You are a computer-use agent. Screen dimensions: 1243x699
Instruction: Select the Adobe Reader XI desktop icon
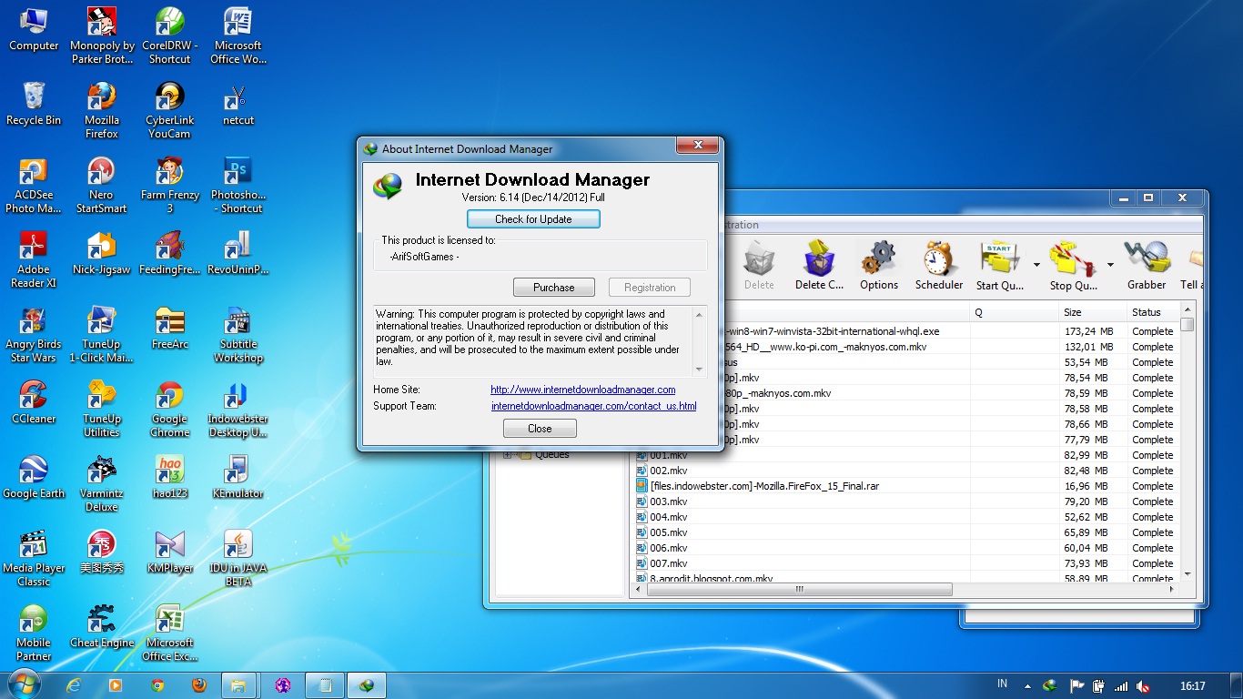[34, 259]
